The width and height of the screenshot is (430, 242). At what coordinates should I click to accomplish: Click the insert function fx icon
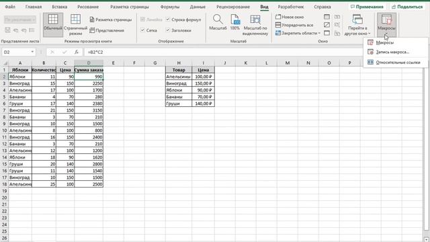77,52
